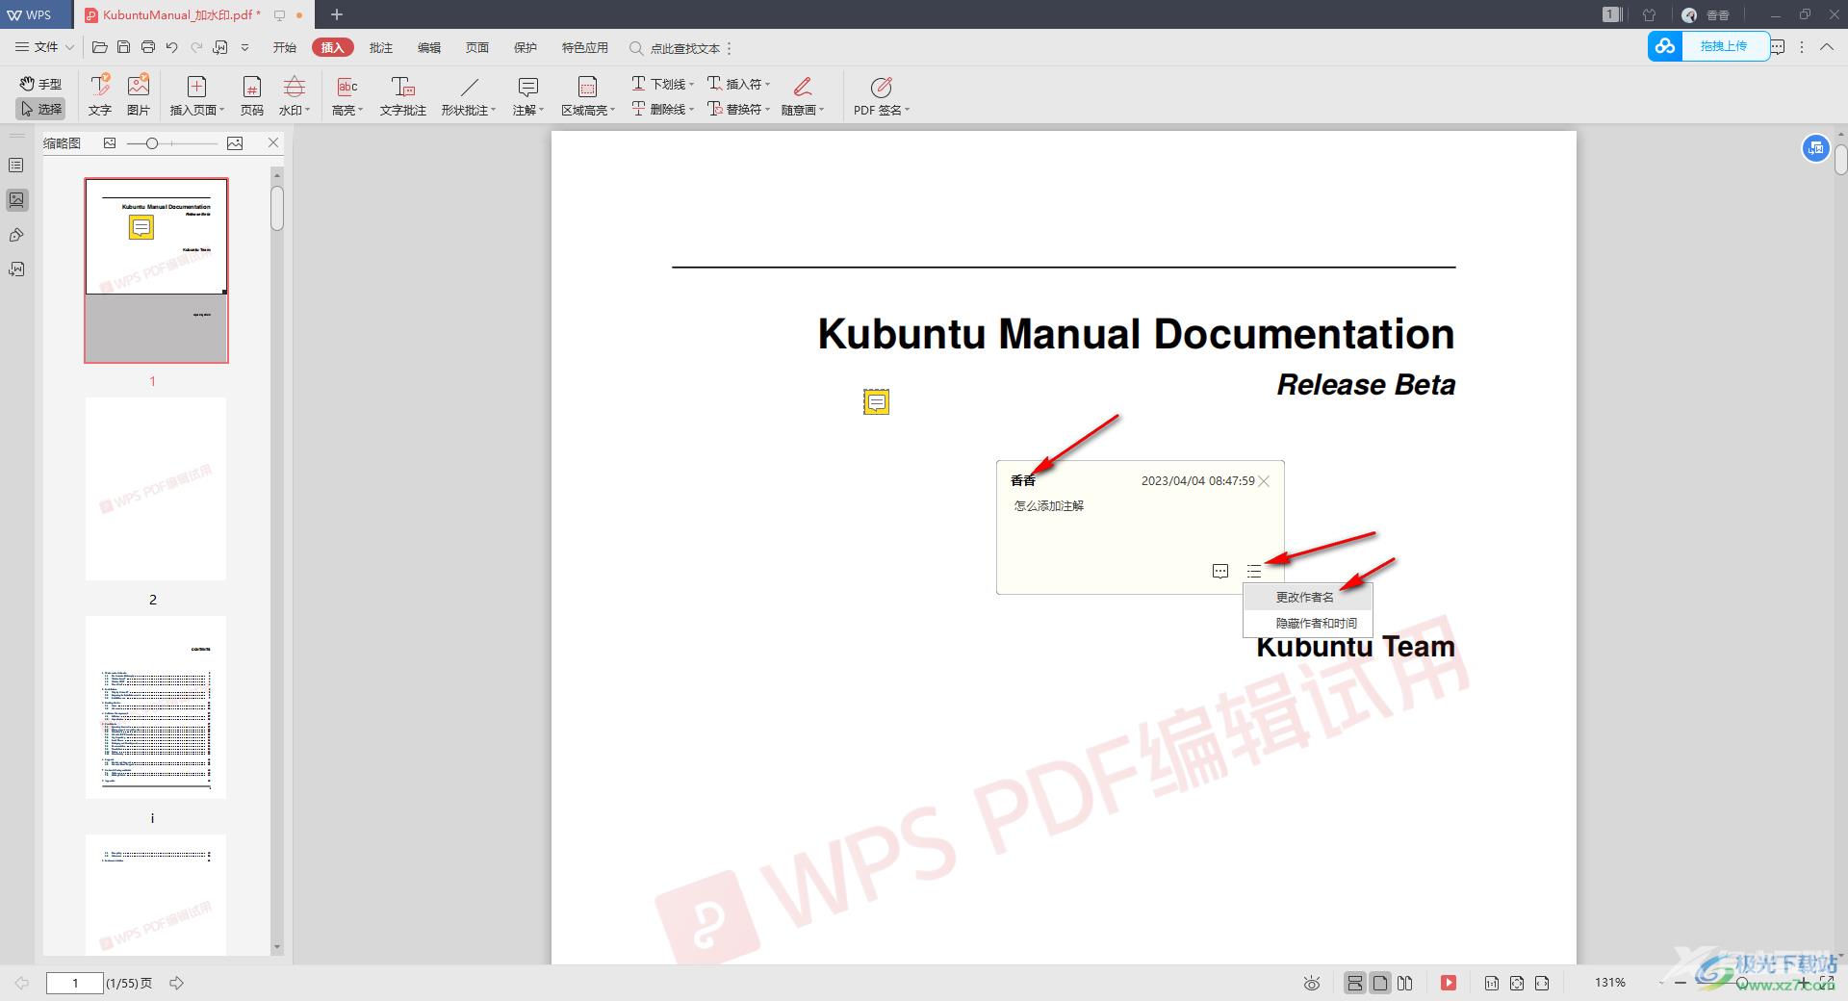1848x1001 pixels.
Task: Switch to the Insert (插入) tab
Action: point(332,47)
